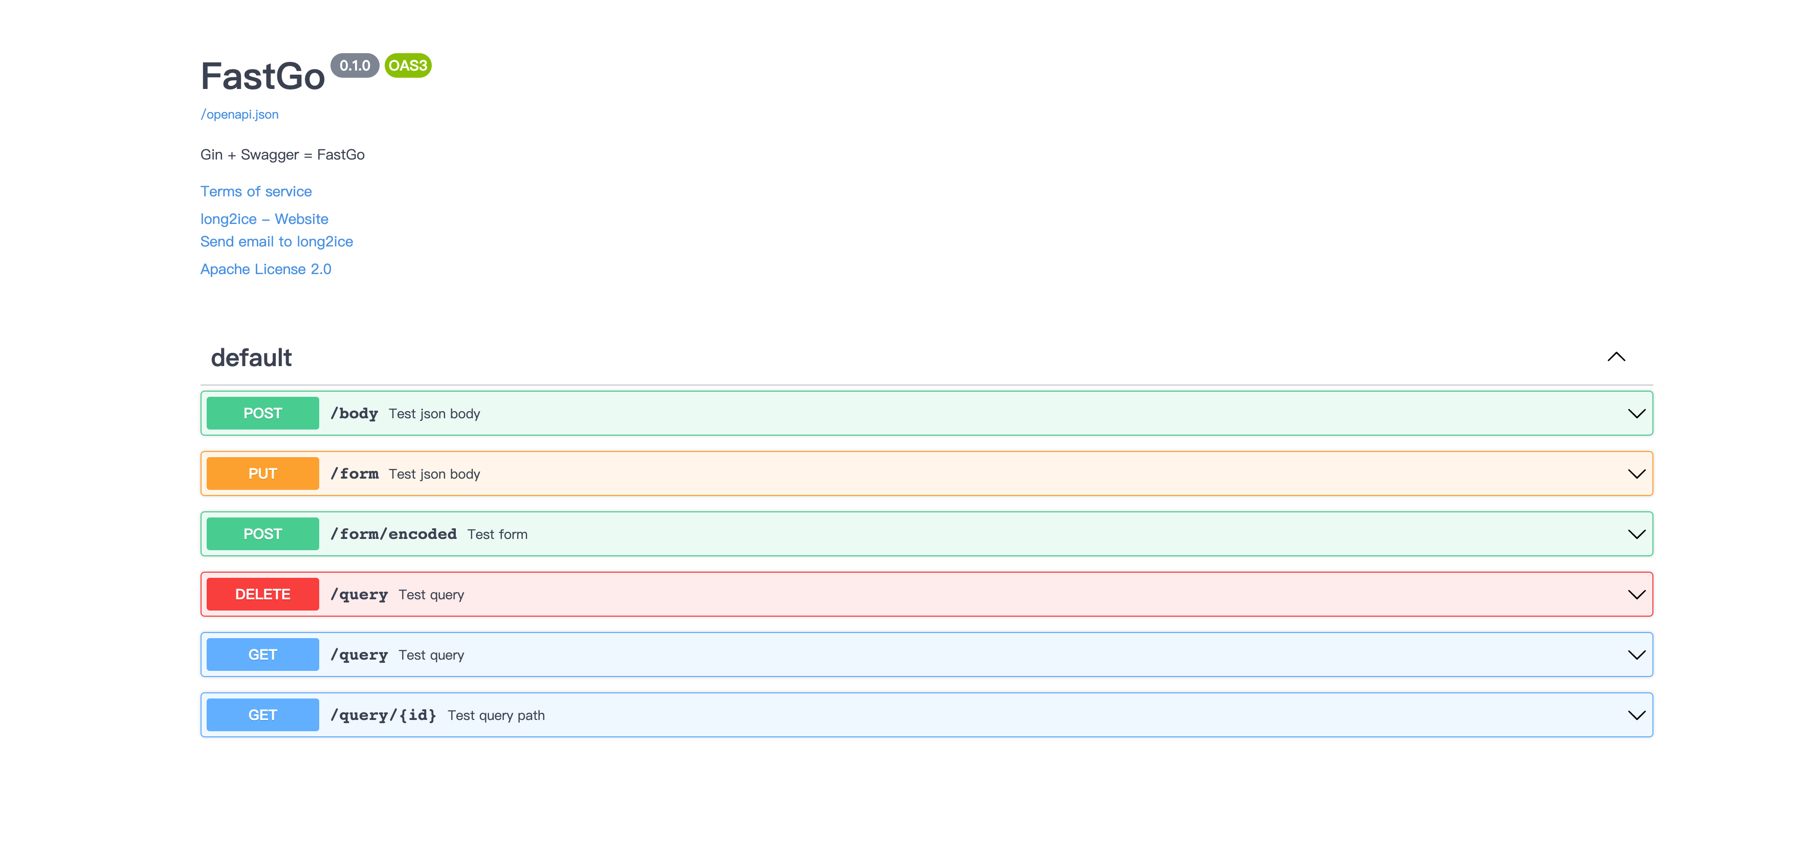Click Send email to long2ice

pyautogui.click(x=276, y=242)
